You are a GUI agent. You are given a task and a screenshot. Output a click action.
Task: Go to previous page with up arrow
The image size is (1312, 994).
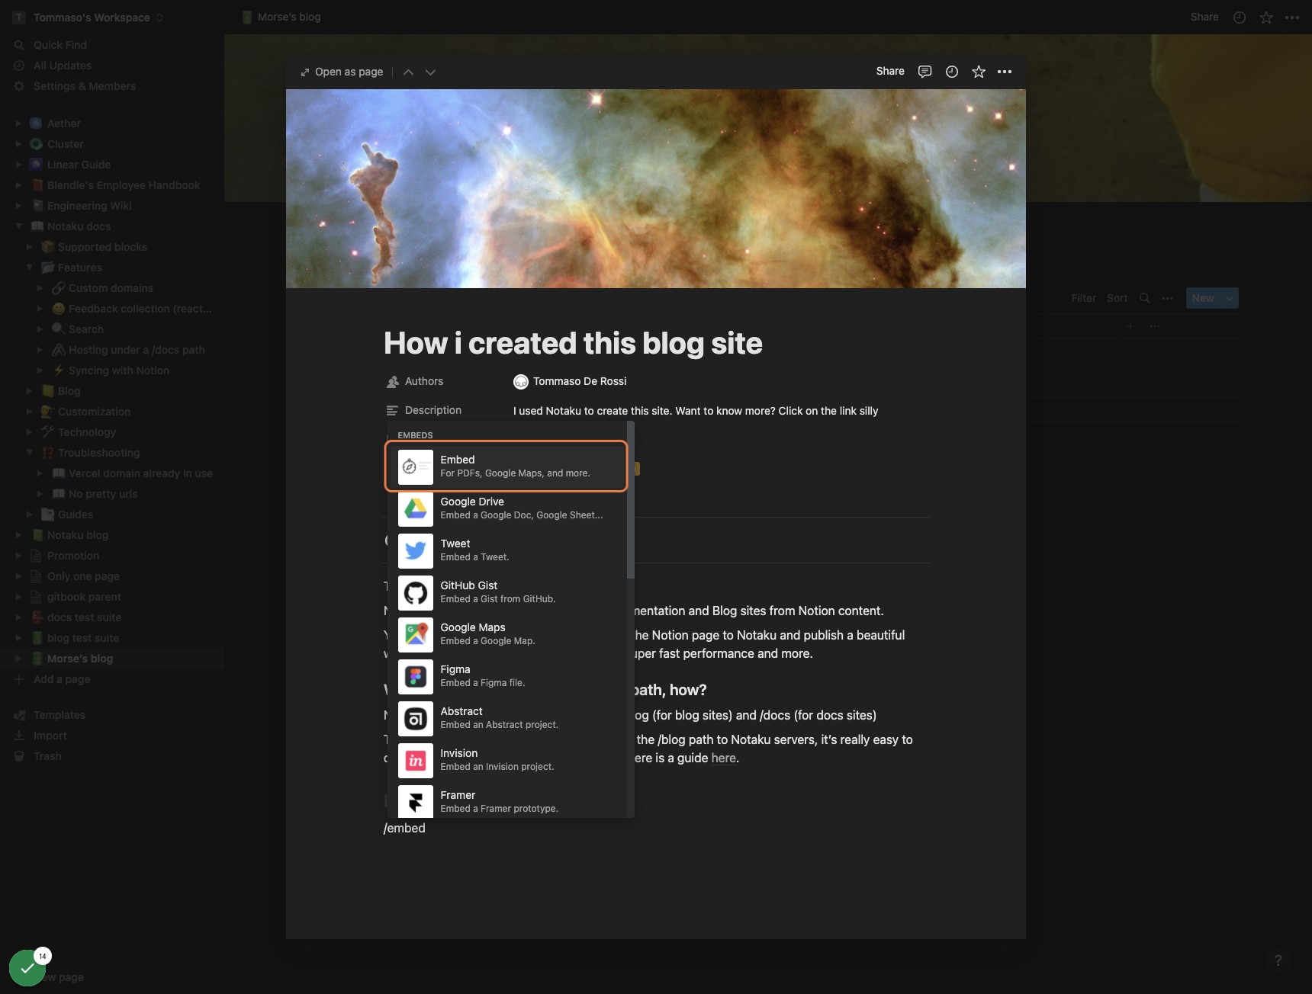pos(408,72)
